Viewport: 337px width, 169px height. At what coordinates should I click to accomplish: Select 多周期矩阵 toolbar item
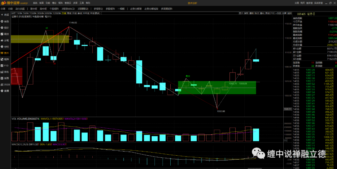[x=167, y=9]
